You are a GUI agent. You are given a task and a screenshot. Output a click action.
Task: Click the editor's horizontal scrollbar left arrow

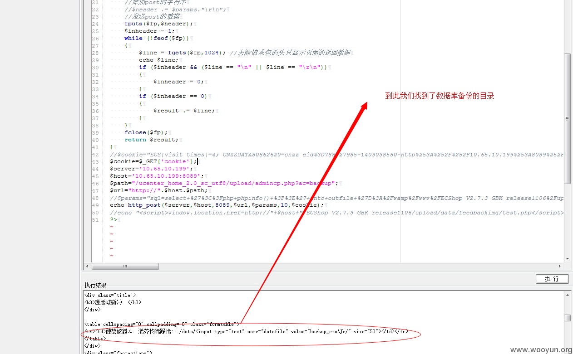coord(87,266)
